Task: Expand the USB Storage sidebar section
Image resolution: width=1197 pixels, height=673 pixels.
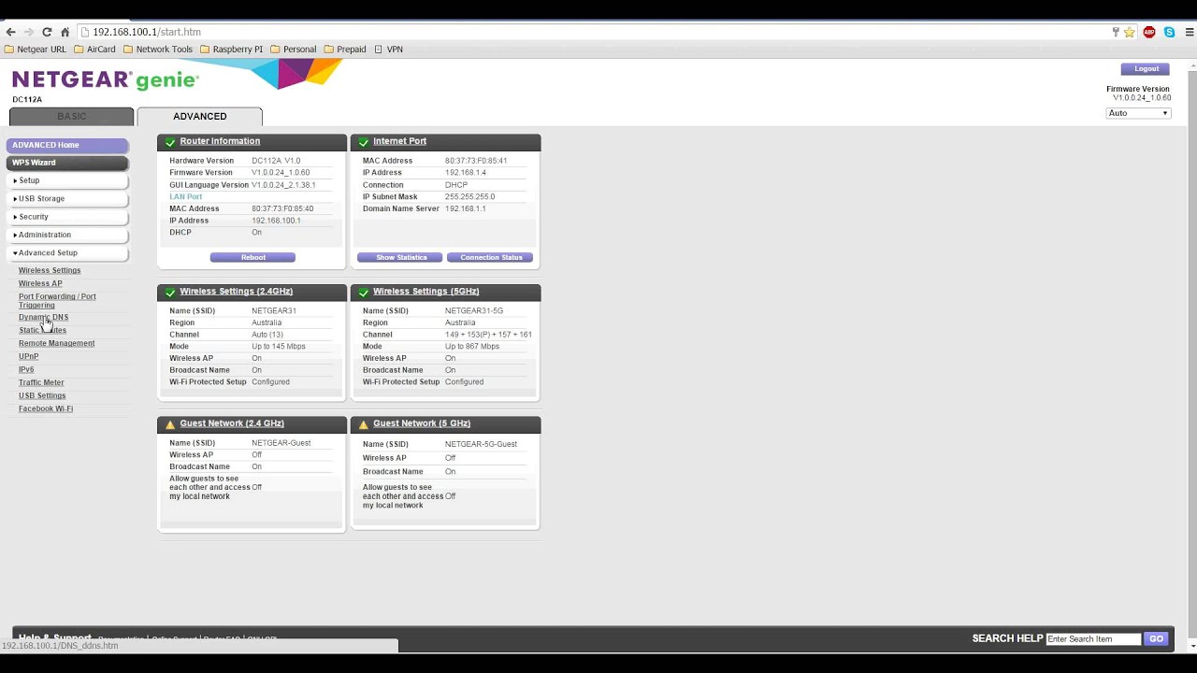Action: (x=67, y=199)
